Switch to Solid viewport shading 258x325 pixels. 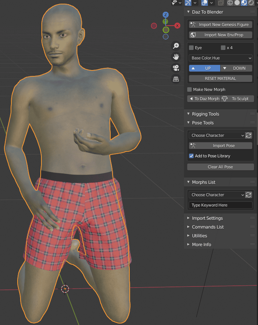[x=237, y=3]
